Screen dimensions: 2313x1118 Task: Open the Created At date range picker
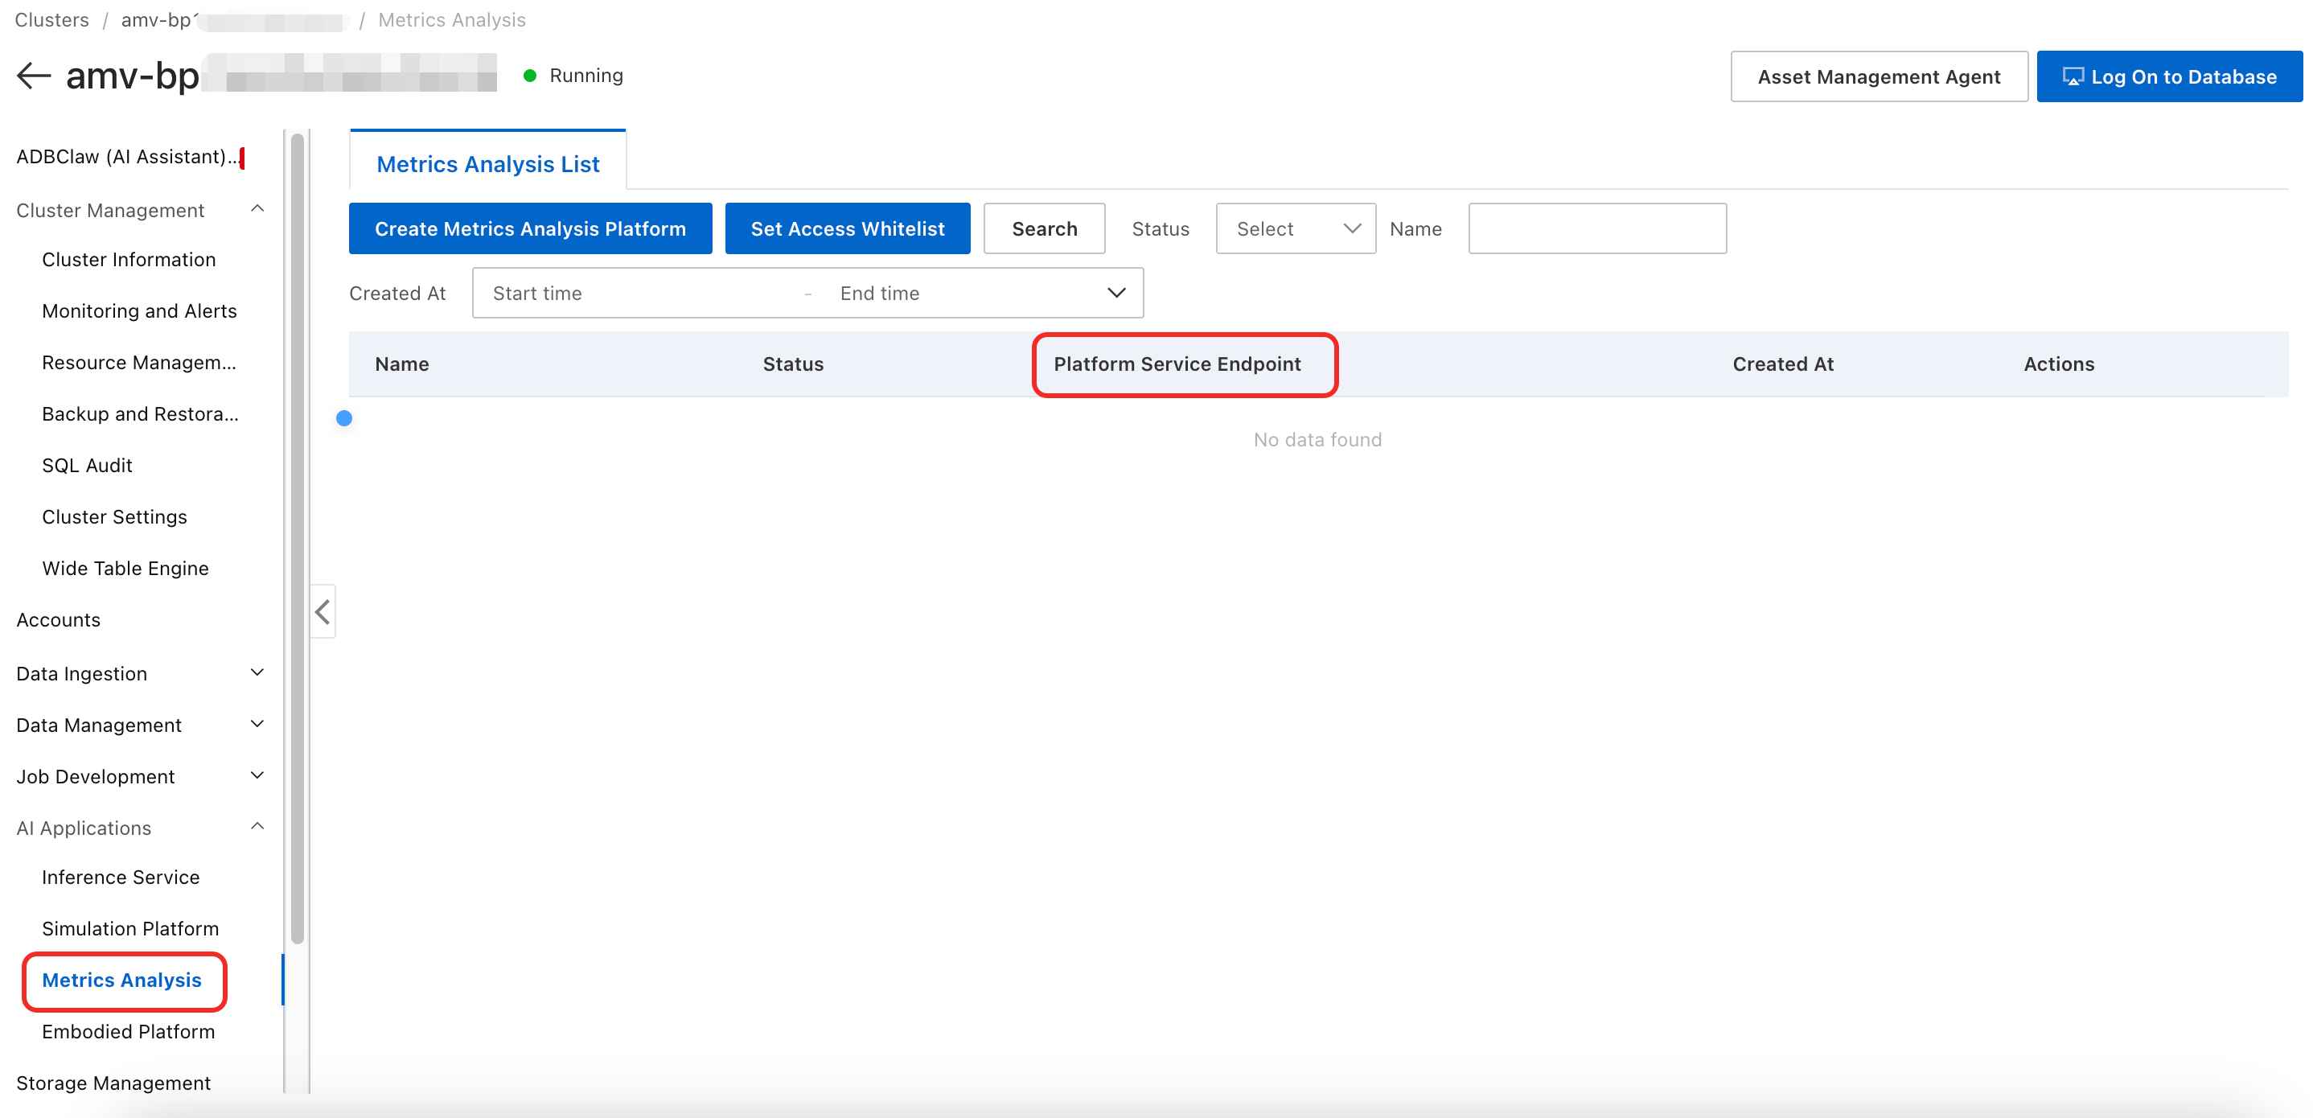tap(807, 293)
